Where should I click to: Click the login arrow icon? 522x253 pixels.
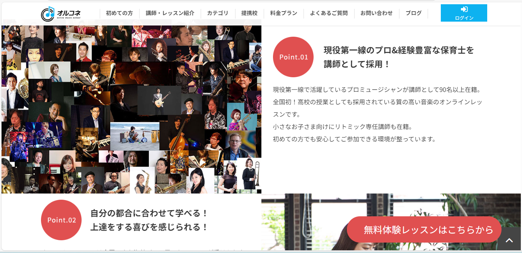point(464,9)
